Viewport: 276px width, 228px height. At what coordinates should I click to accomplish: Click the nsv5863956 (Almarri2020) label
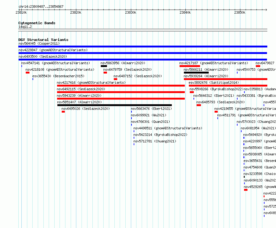(123, 63)
